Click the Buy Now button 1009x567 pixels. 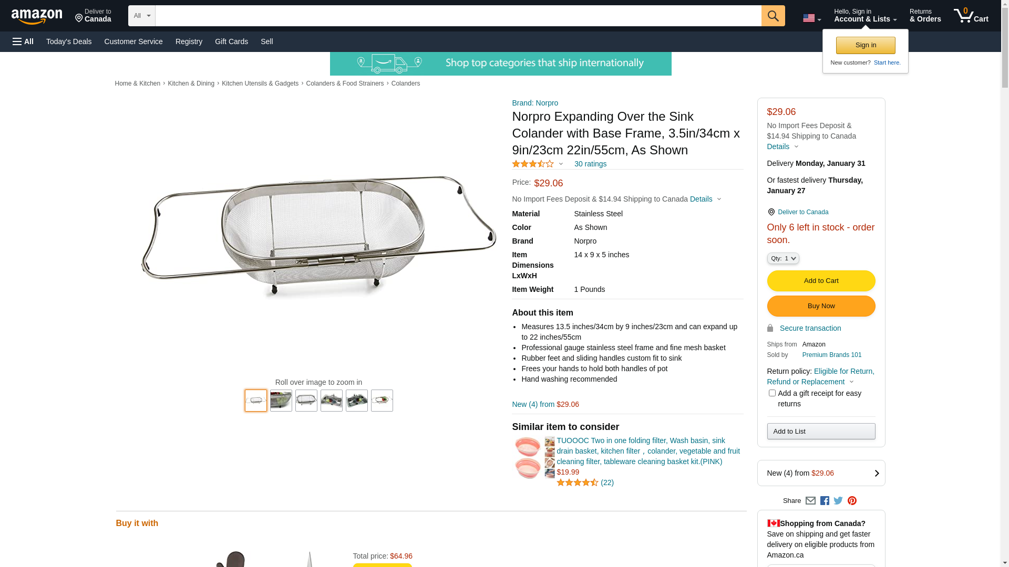coord(821,306)
